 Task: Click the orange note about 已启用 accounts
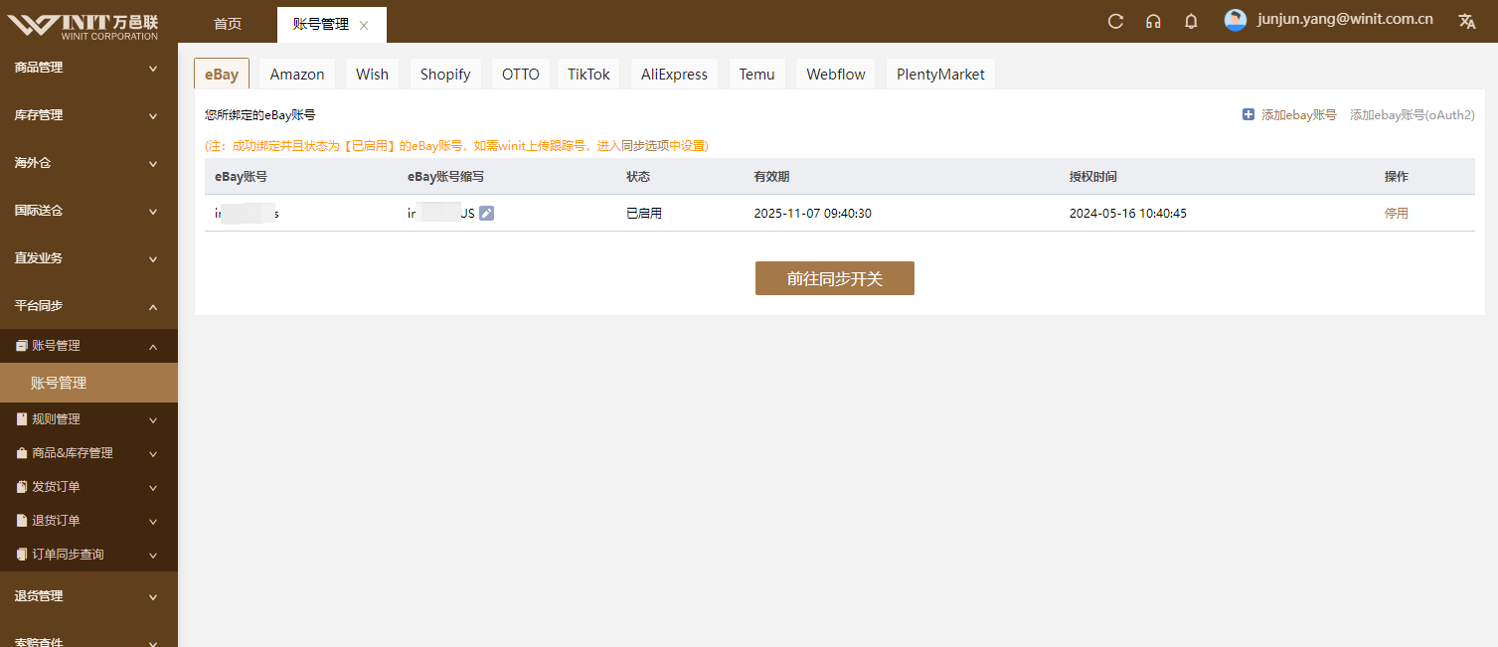[456, 146]
